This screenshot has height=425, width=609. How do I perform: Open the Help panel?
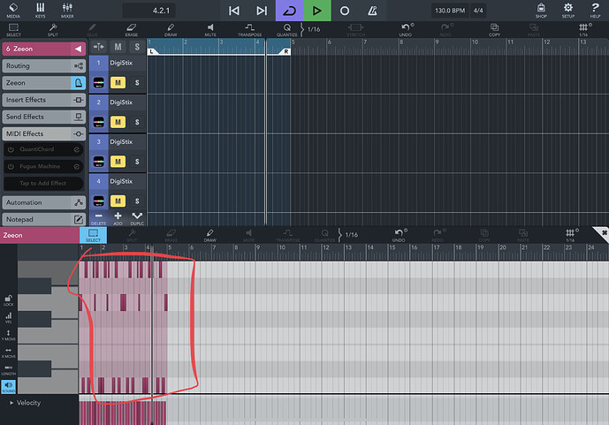[x=595, y=11]
